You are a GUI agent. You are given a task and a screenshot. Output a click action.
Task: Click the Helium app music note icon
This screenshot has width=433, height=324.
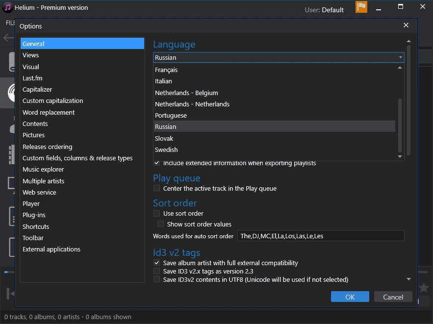pyautogui.click(x=7, y=7)
